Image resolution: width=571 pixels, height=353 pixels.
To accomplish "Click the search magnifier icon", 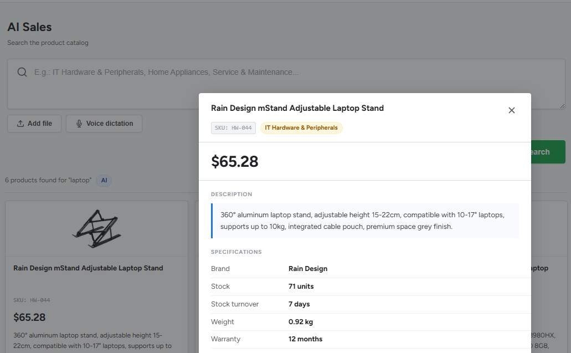I will [x=22, y=72].
